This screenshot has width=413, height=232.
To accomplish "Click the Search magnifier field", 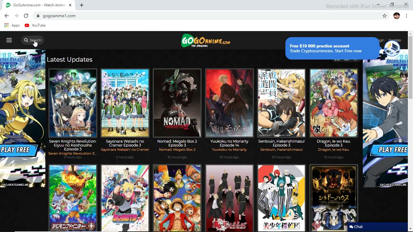I will pos(33,40).
